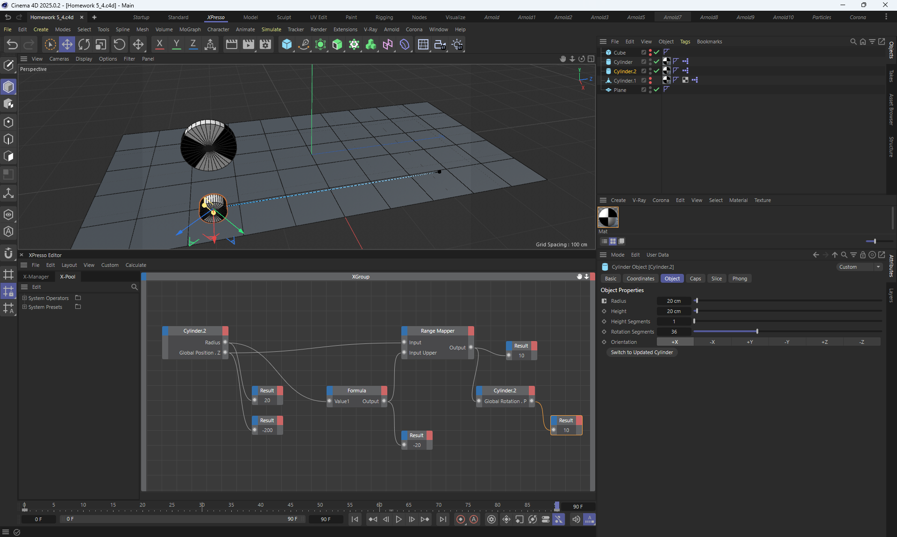This screenshot has height=537, width=897.
Task: Click the Cube primitive icon
Action: click(287, 44)
